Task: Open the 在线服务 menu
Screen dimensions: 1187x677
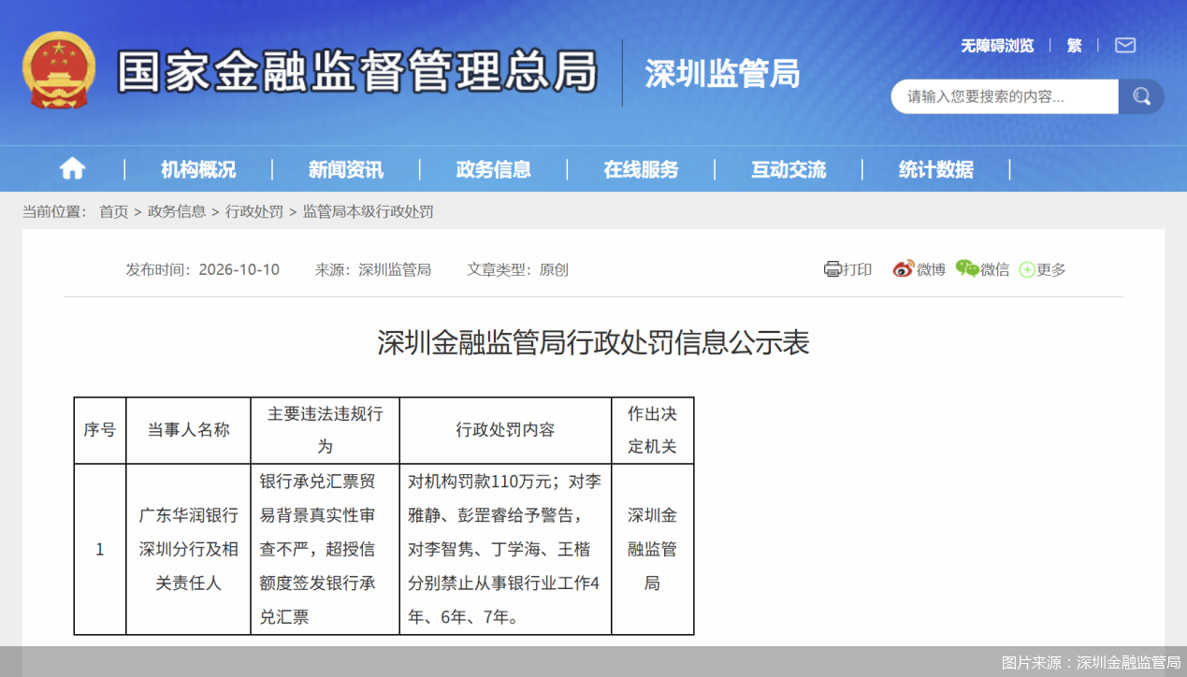Action: click(642, 169)
